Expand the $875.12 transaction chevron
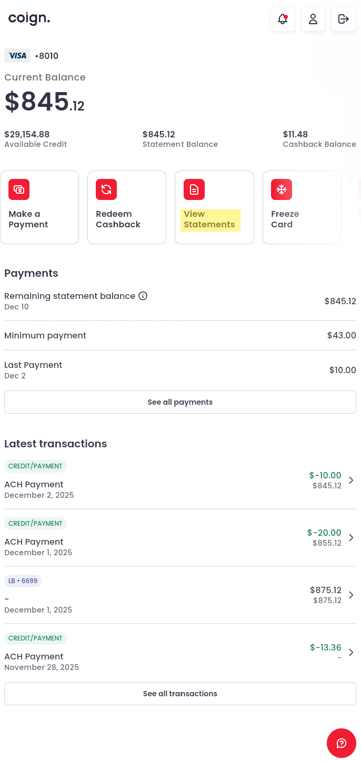Screen dimensions: 361x761 point(352,595)
